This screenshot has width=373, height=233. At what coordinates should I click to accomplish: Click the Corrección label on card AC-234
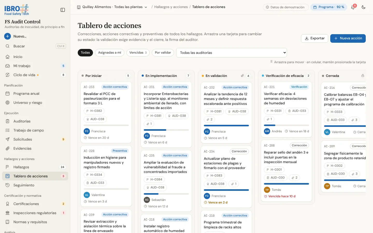click(x=239, y=151)
